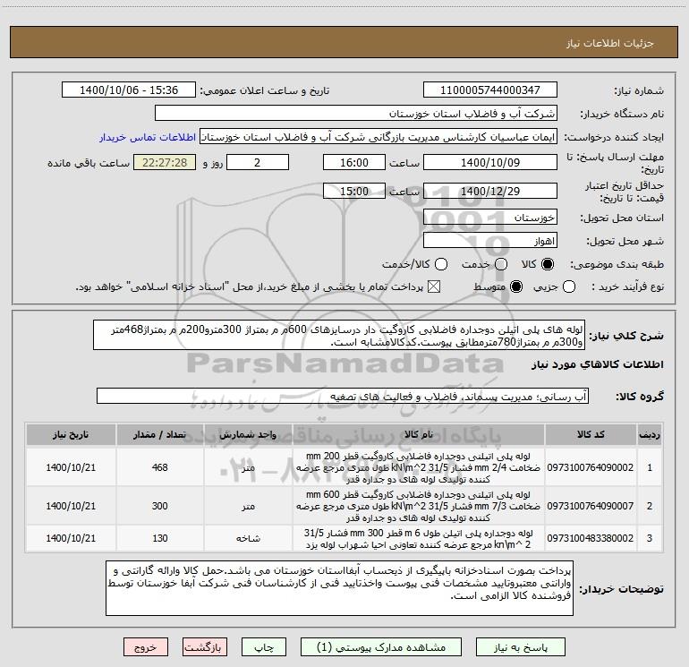Click the deadline time field 16:00

click(x=354, y=162)
